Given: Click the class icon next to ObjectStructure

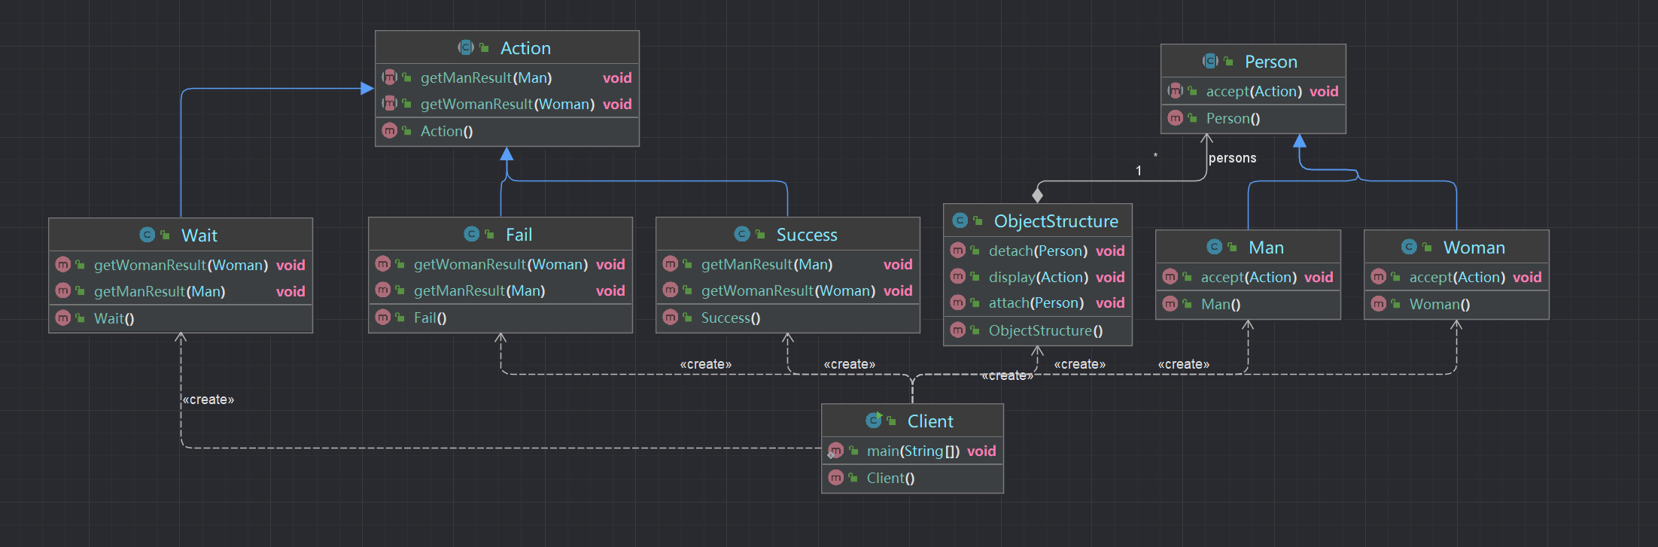Looking at the screenshot, I should point(960,220).
